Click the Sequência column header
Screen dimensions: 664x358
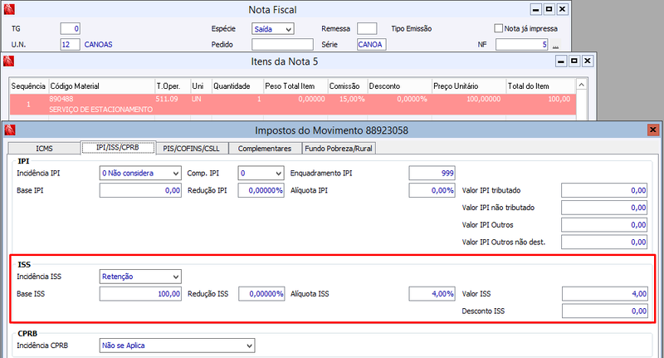[x=28, y=86]
